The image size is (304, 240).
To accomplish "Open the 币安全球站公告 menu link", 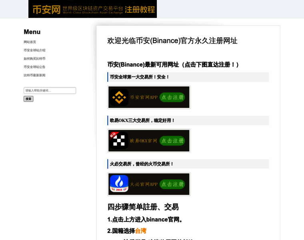I will pos(34,67).
